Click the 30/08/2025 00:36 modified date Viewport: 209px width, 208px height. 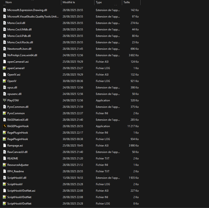(73, 81)
